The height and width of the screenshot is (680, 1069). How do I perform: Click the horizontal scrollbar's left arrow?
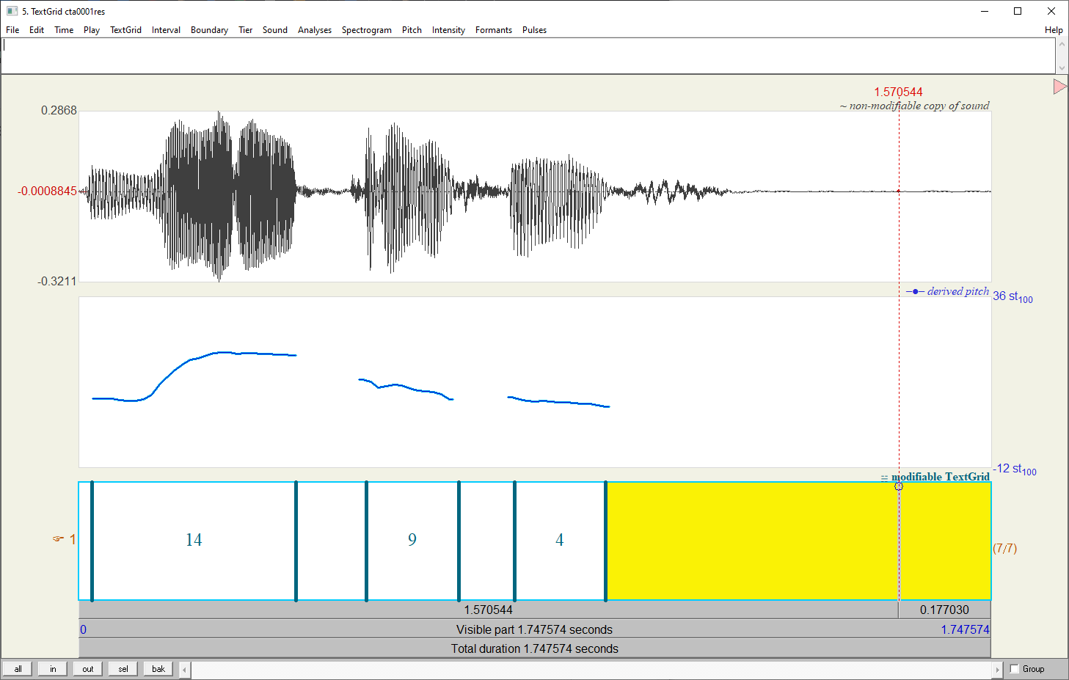185,669
